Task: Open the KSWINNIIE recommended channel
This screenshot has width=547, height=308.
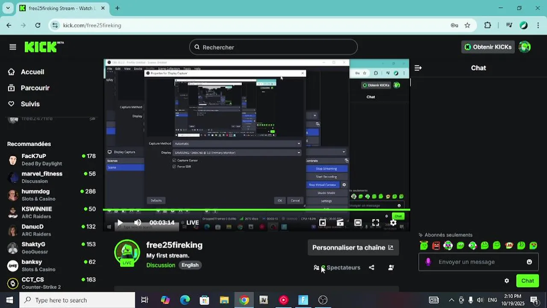Action: (51, 213)
